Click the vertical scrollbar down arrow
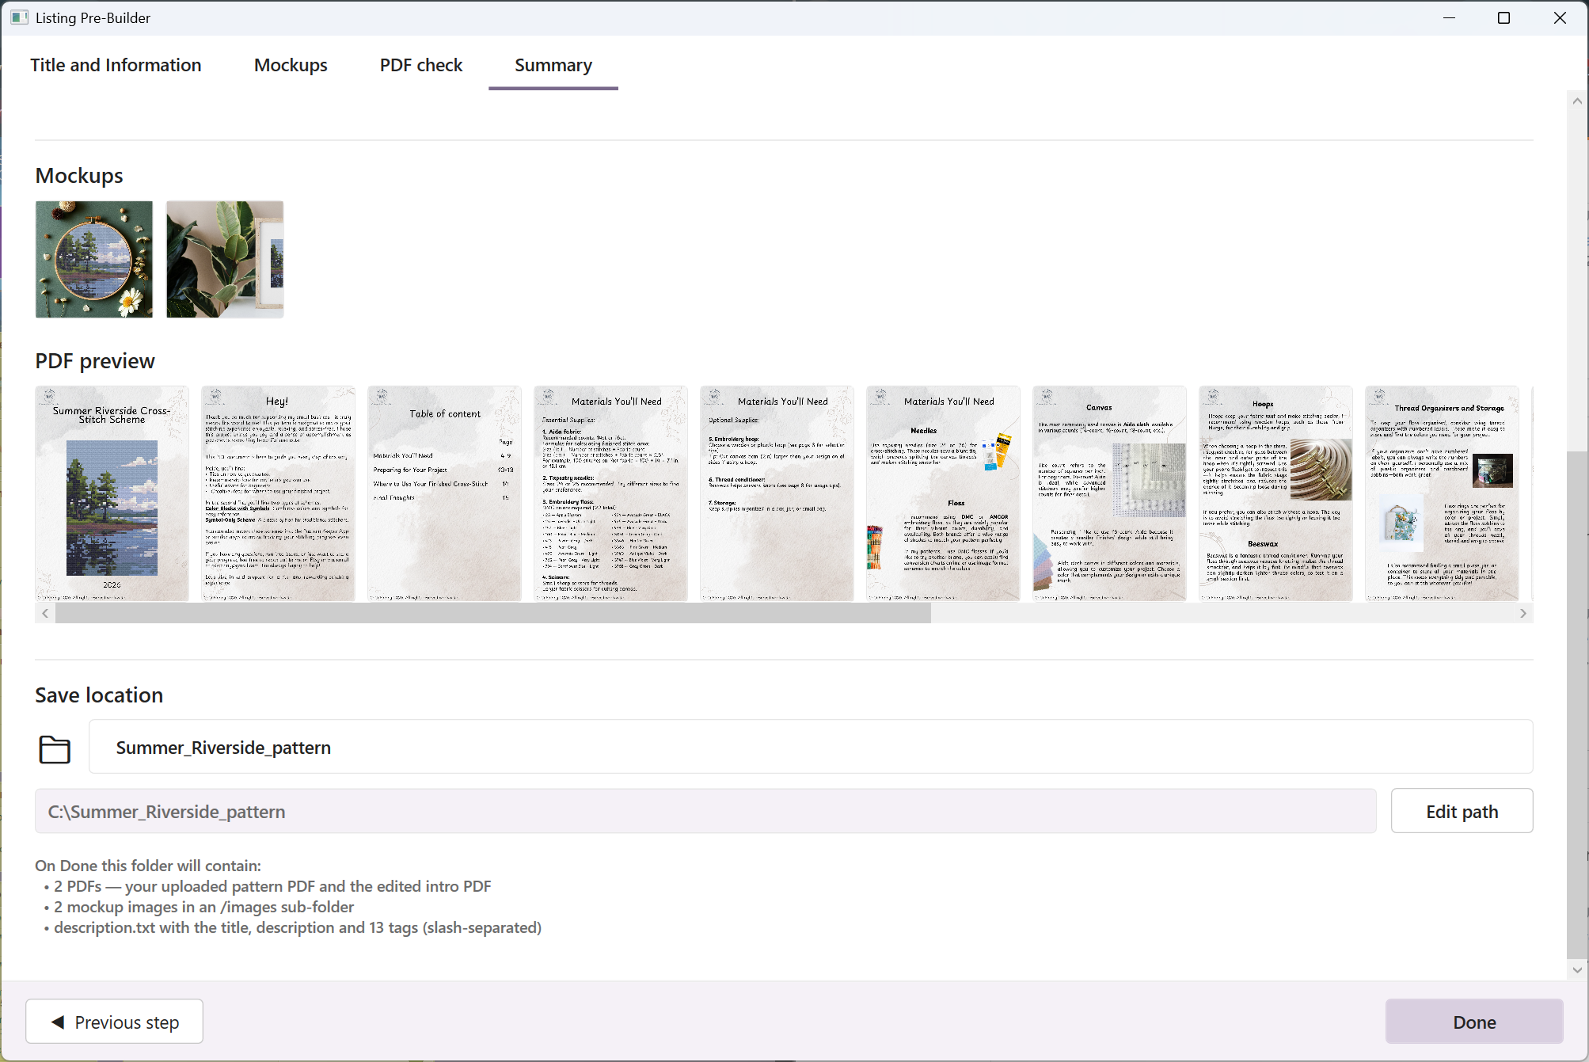The image size is (1589, 1062). [1577, 969]
